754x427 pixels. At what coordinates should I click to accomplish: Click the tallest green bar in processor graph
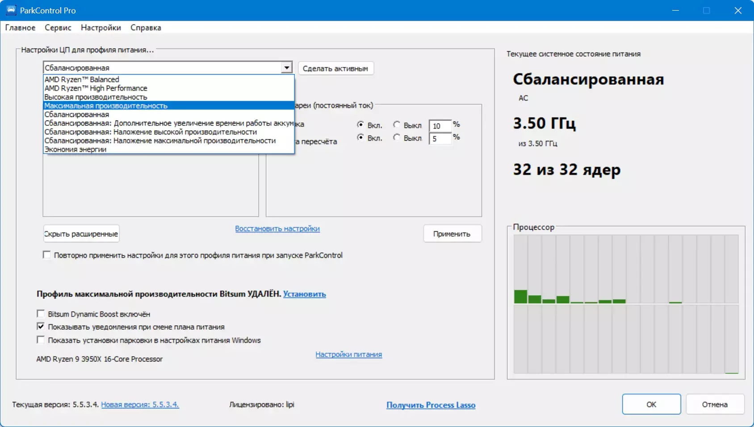pos(520,297)
